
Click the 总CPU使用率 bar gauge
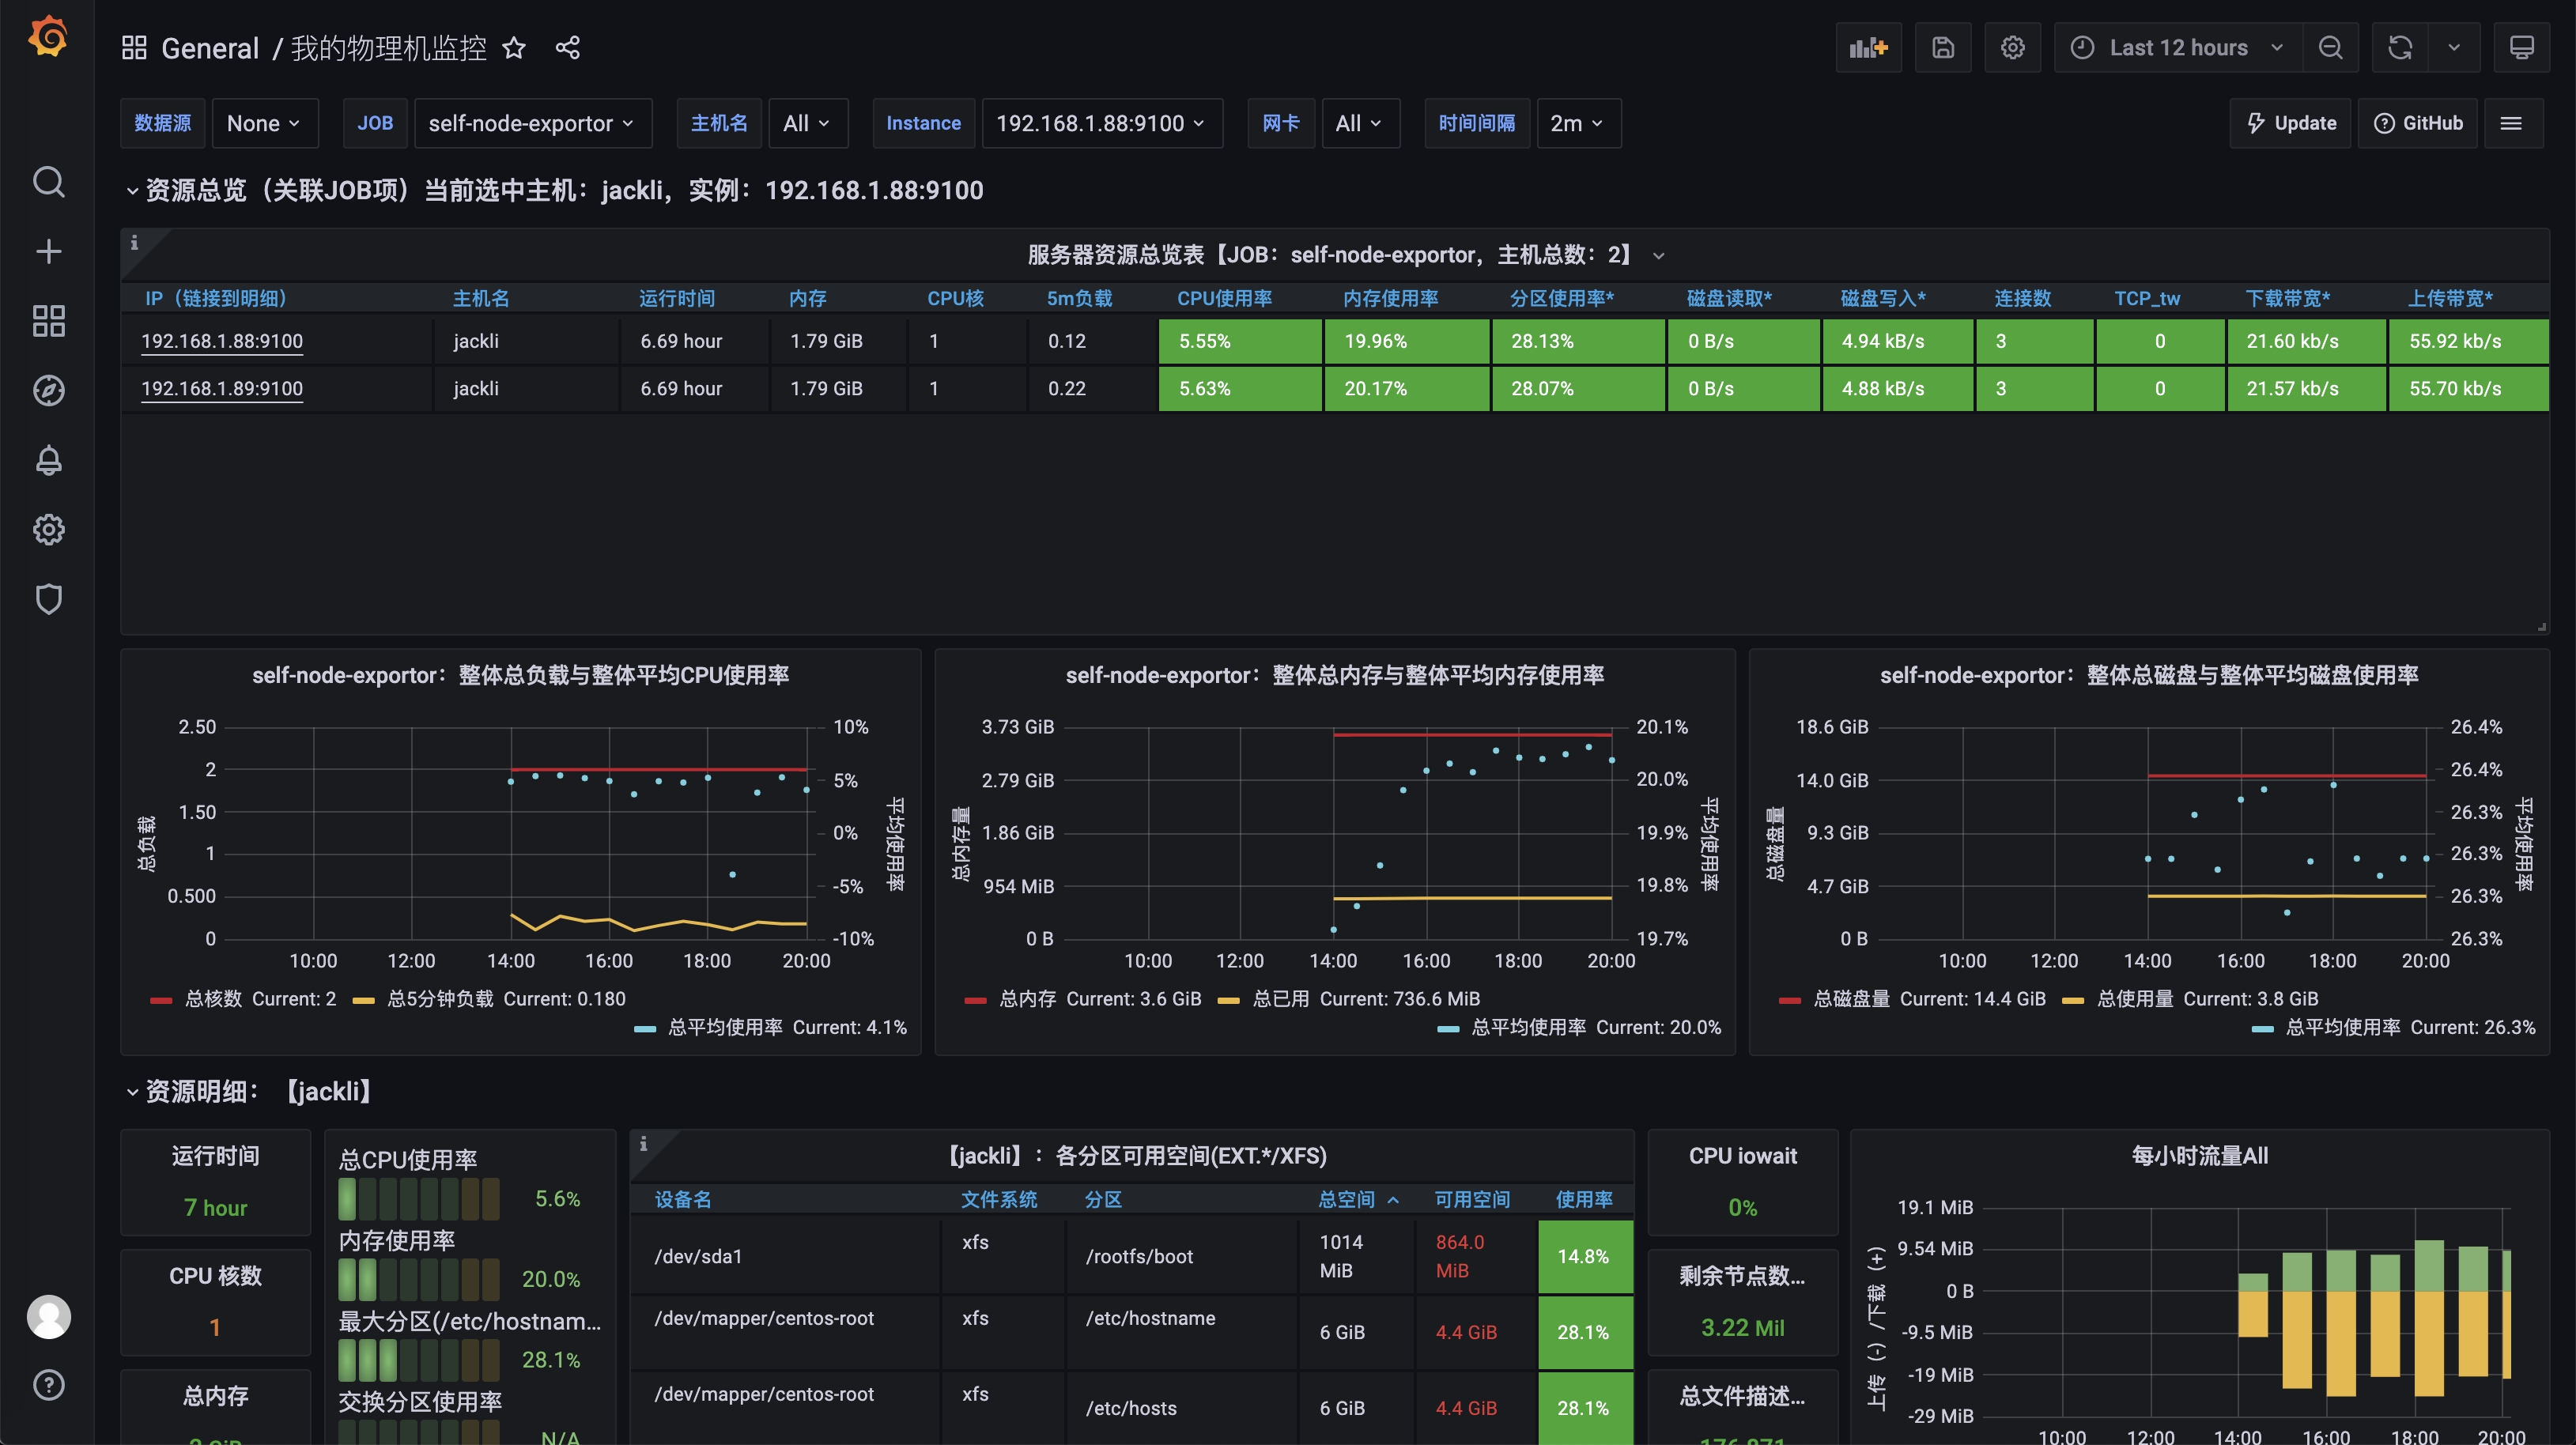tap(420, 1199)
